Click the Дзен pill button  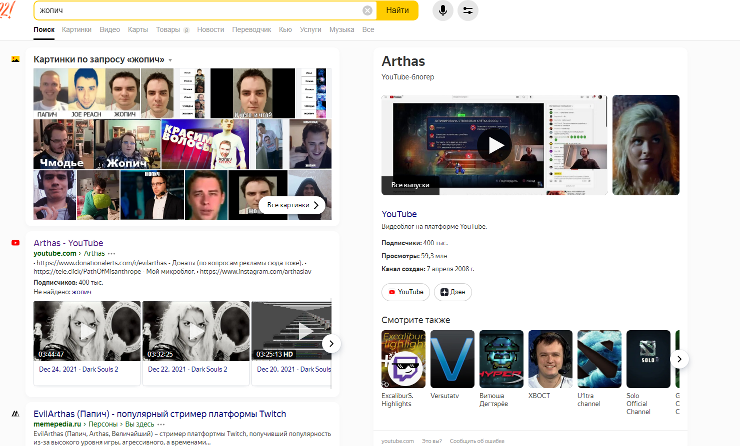click(453, 292)
